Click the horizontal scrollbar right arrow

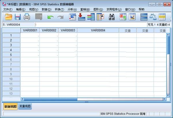(165, 99)
